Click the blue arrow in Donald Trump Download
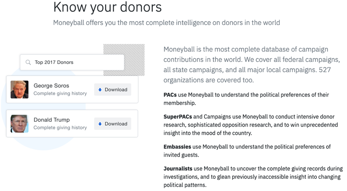 100,124
